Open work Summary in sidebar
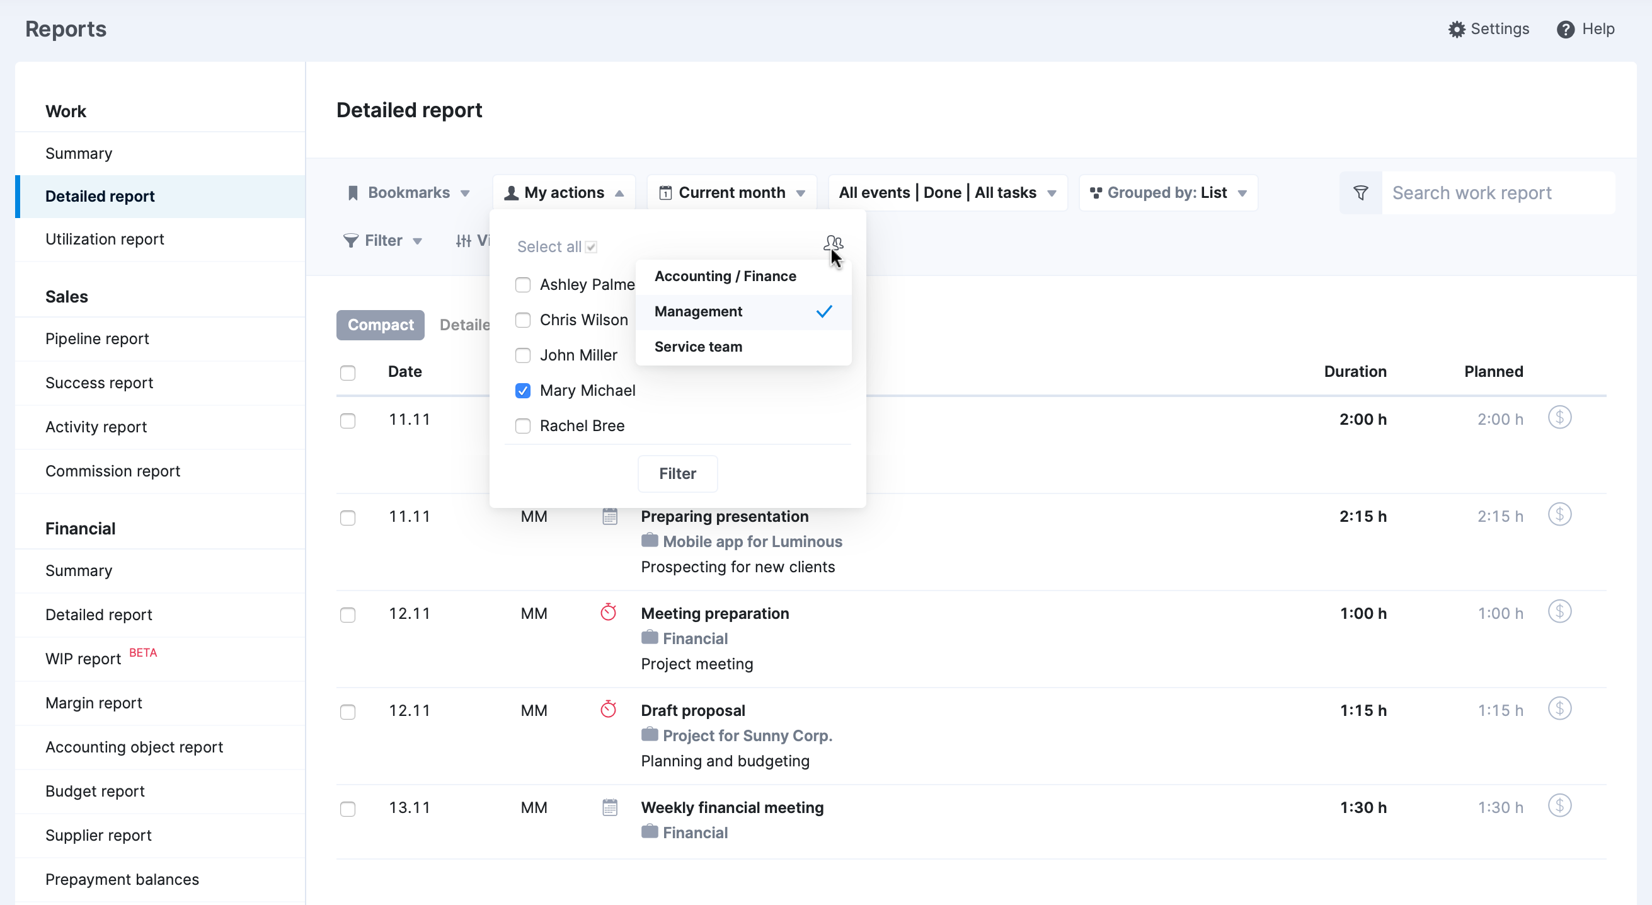The image size is (1652, 905). [159, 153]
